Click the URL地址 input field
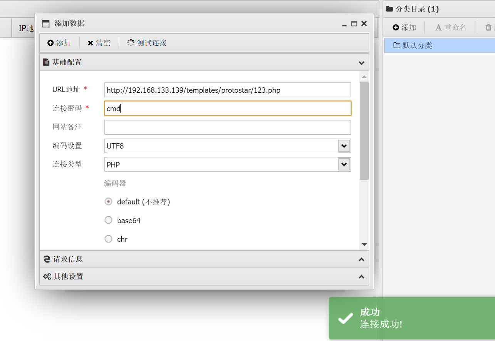The height and width of the screenshot is (341, 495). coord(228,90)
